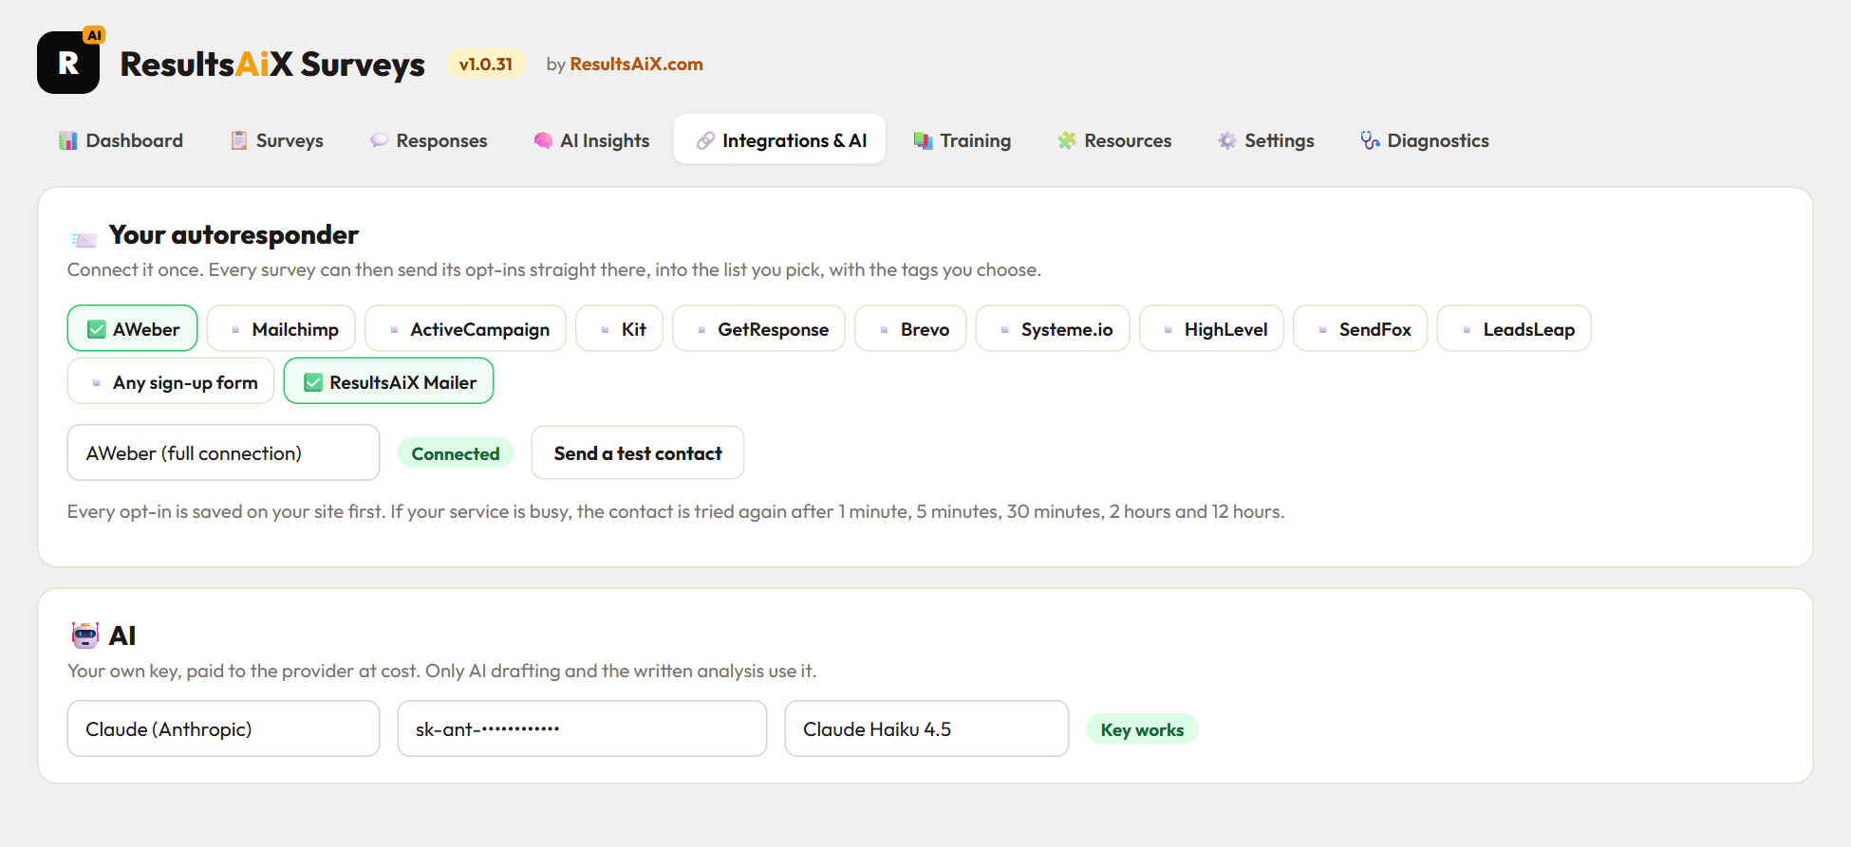Click the envelope icon beside Your autoresponder

[84, 239]
